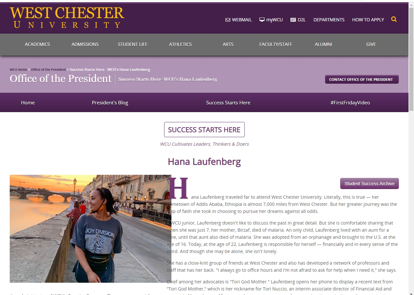This screenshot has width=414, height=295.
Task: Click the photo of Hana Laufenberg
Action: 91,229
